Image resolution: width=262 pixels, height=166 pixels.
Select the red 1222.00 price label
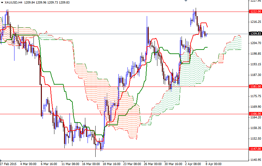point(255,11)
